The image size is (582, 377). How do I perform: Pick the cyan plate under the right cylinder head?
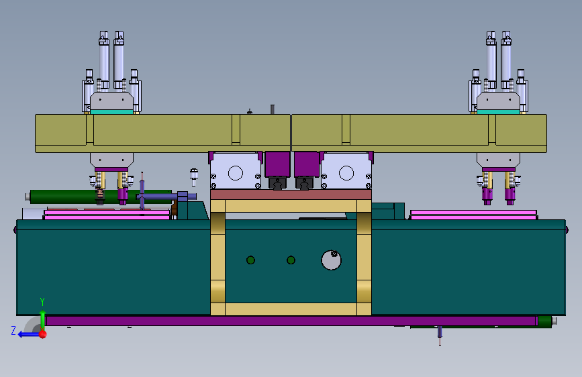coord(498,111)
